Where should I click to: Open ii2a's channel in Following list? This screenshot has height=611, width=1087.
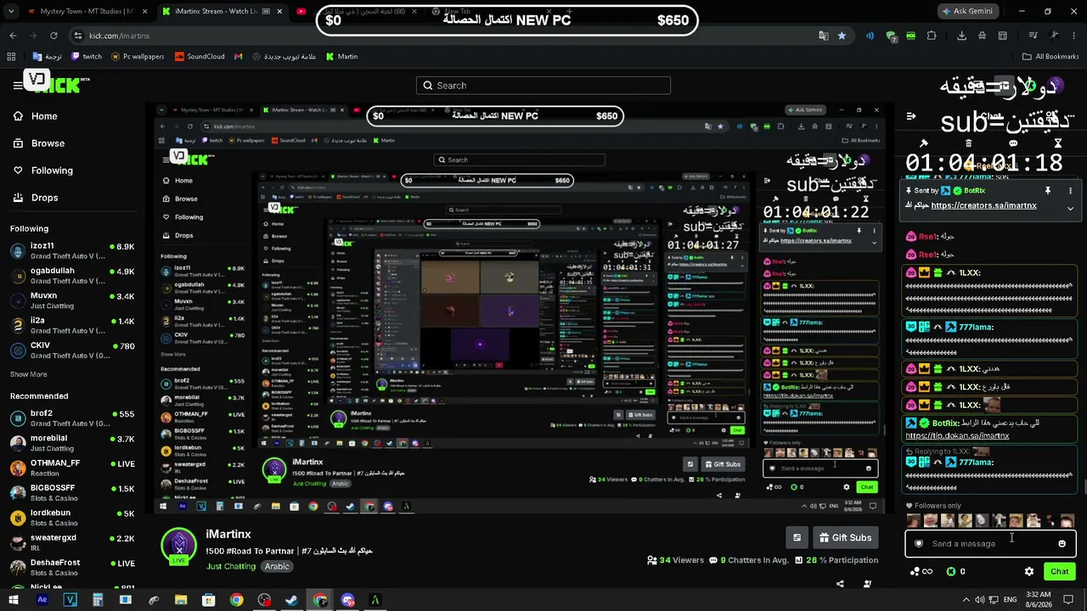pos(72,326)
